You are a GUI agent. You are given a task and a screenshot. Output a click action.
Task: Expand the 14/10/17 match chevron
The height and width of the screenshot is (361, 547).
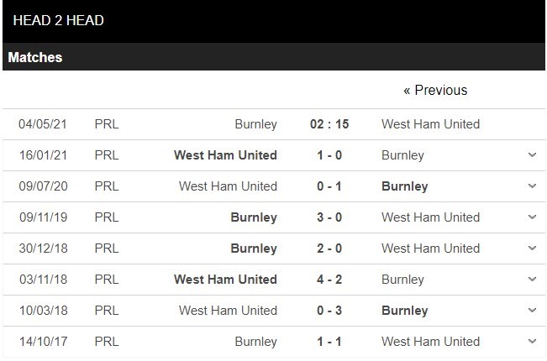[532, 342]
